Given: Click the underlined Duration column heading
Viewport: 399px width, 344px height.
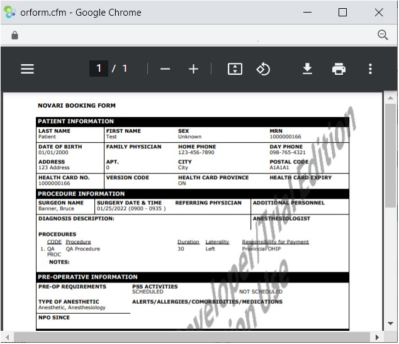Looking at the screenshot, I should coord(188,242).
